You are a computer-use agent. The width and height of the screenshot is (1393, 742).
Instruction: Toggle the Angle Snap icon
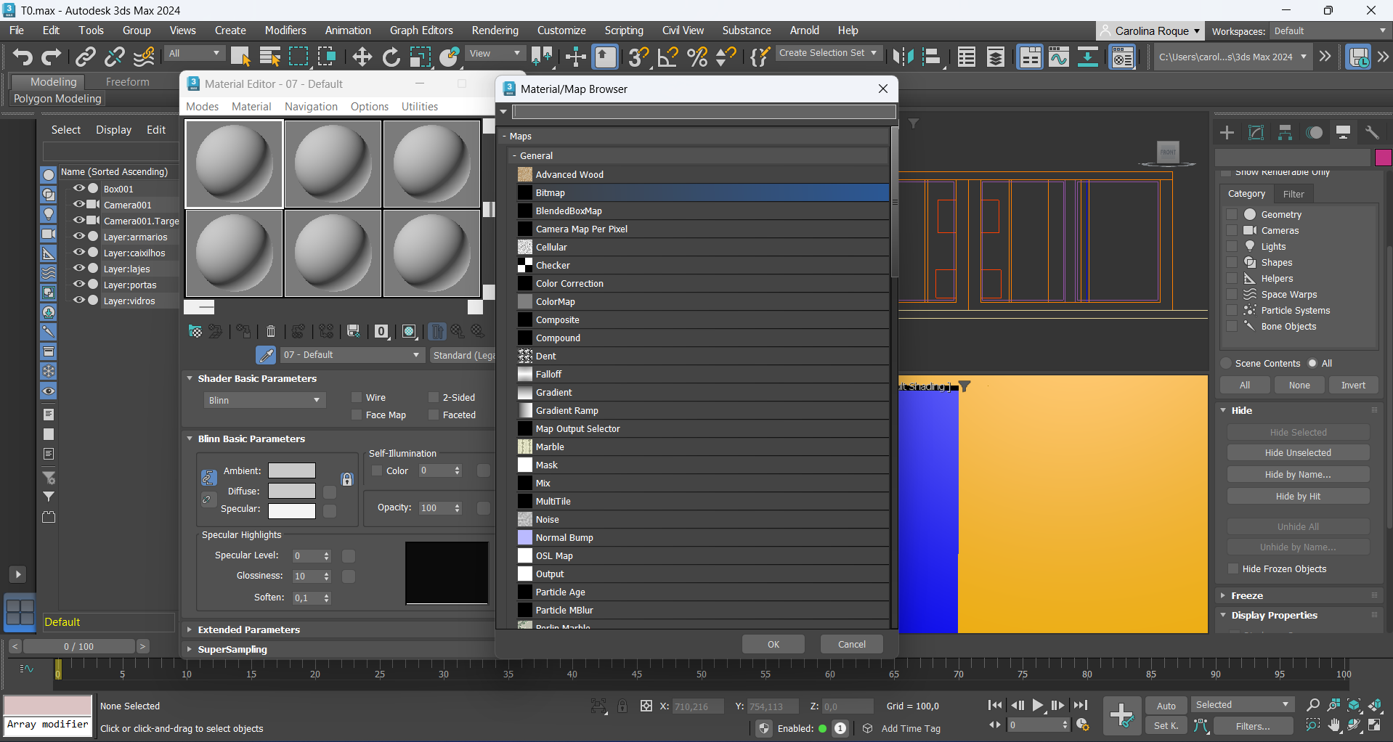point(667,57)
